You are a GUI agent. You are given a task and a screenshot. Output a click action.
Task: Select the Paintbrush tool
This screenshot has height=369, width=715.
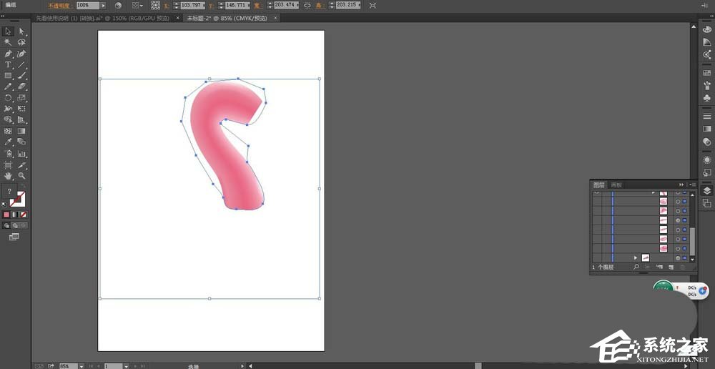21,75
